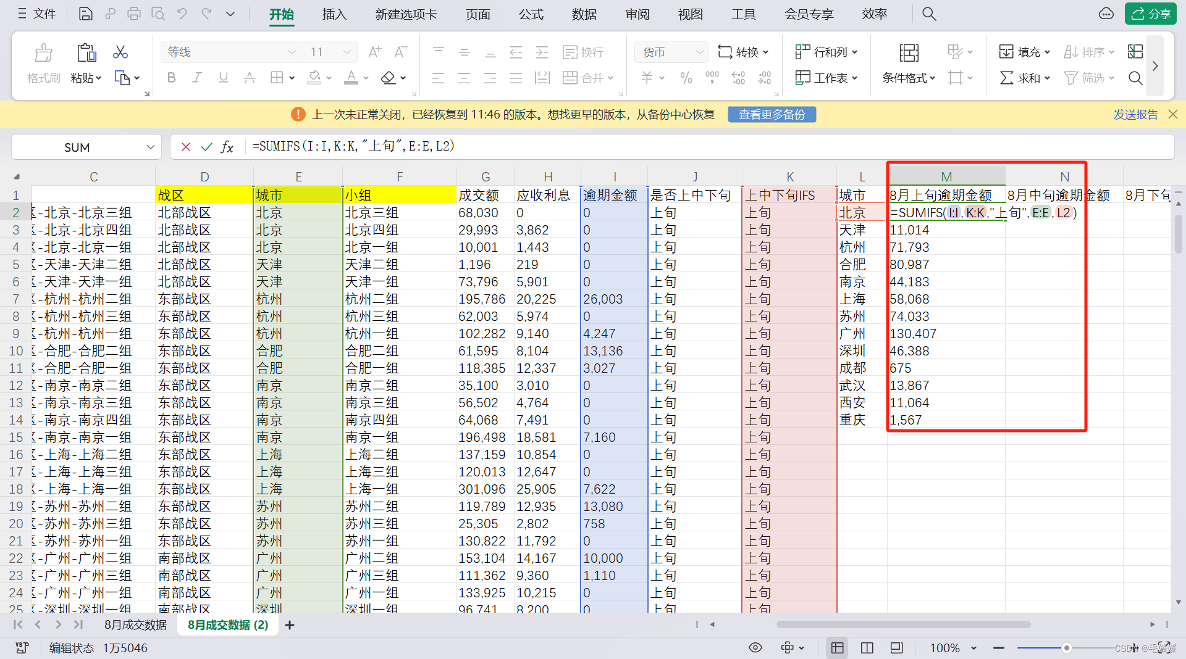
Task: Select column header M
Action: tap(946, 176)
